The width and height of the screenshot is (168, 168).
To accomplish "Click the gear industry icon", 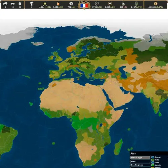I will coord(71,4).
